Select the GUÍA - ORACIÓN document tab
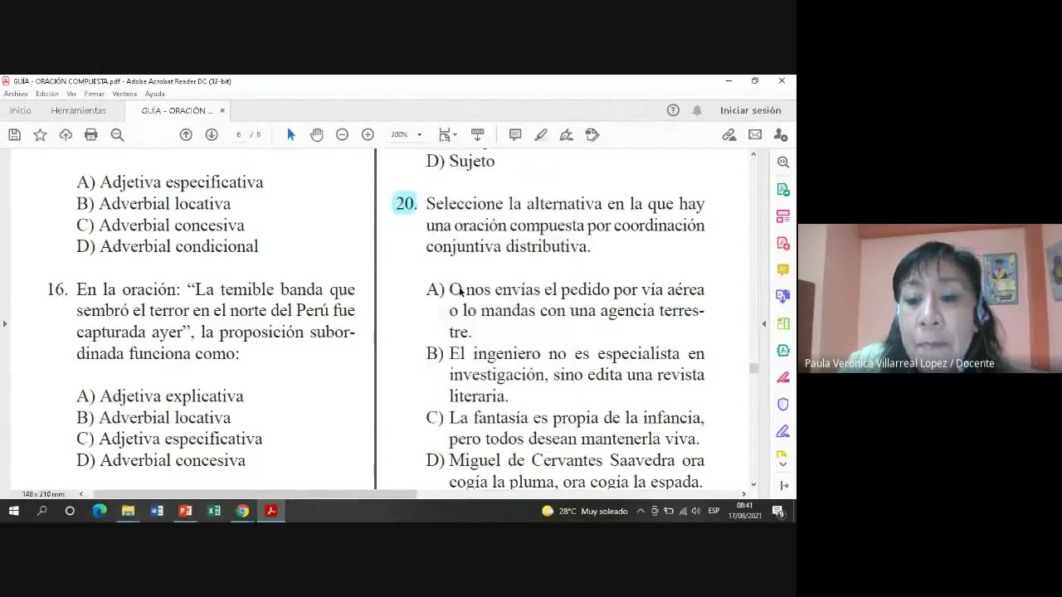Screen dimensions: 1062x597 click(x=176, y=110)
